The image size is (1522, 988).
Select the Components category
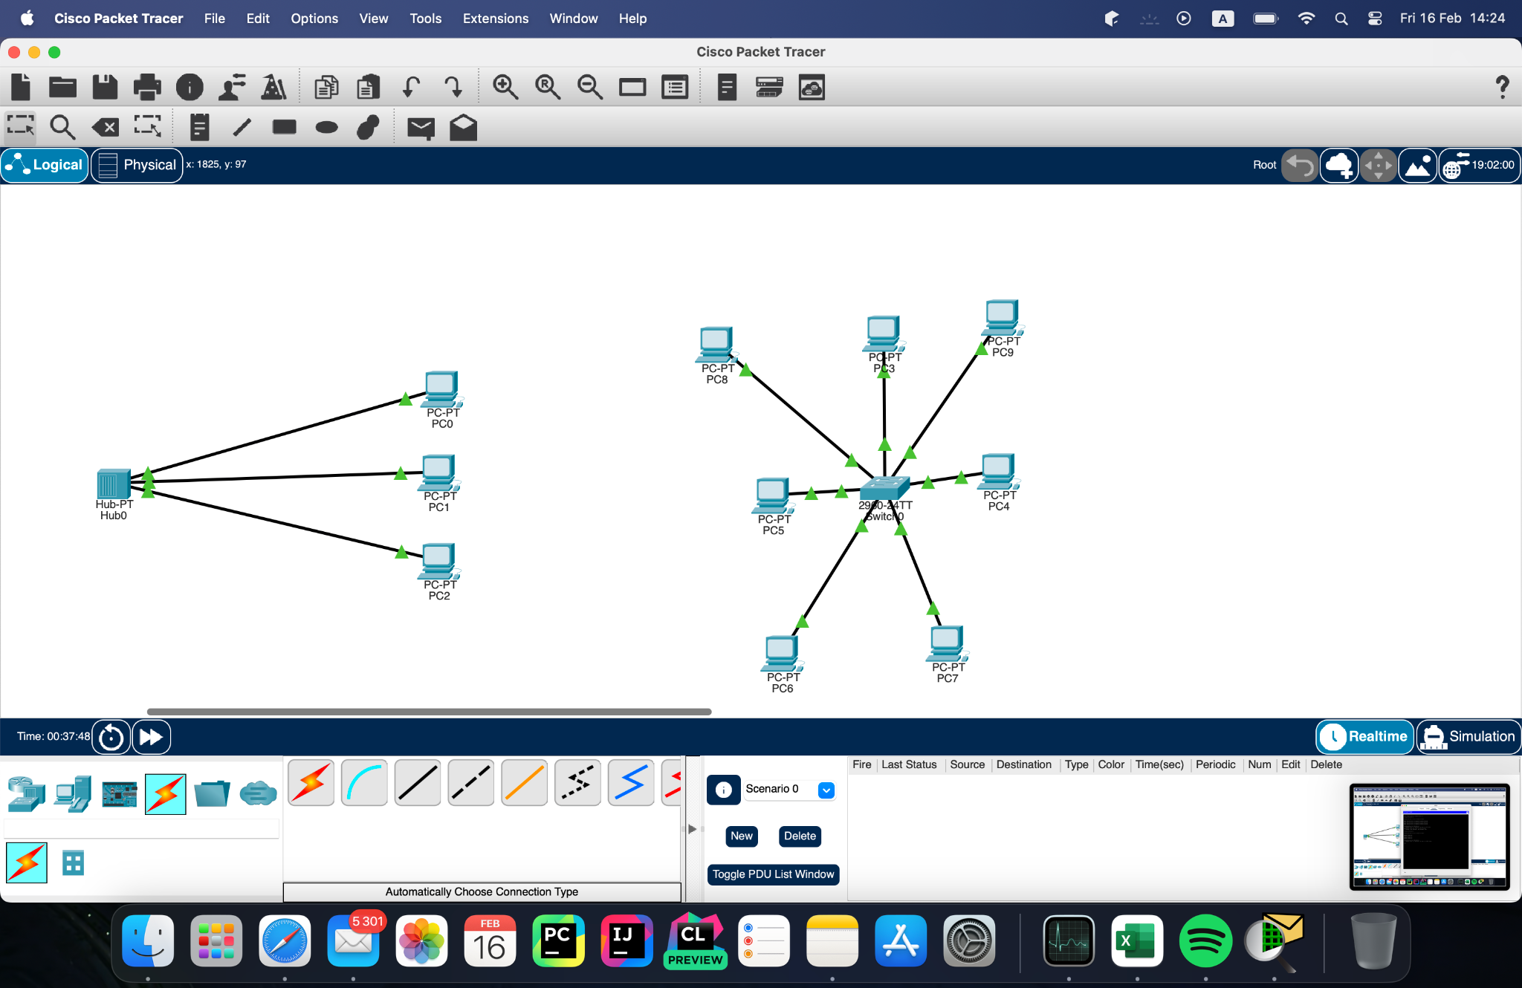[x=119, y=793]
